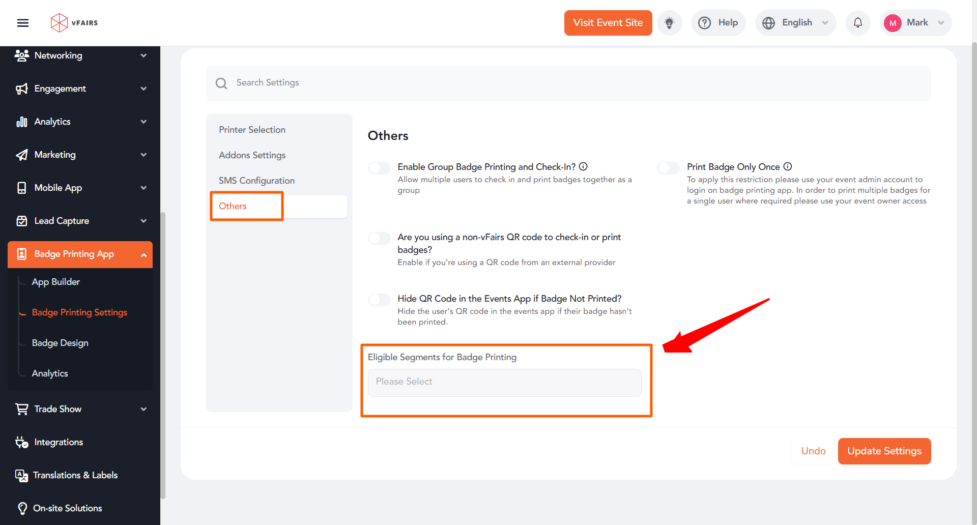The height and width of the screenshot is (525, 977).
Task: Click the lightbulb ideas icon
Action: click(x=670, y=23)
